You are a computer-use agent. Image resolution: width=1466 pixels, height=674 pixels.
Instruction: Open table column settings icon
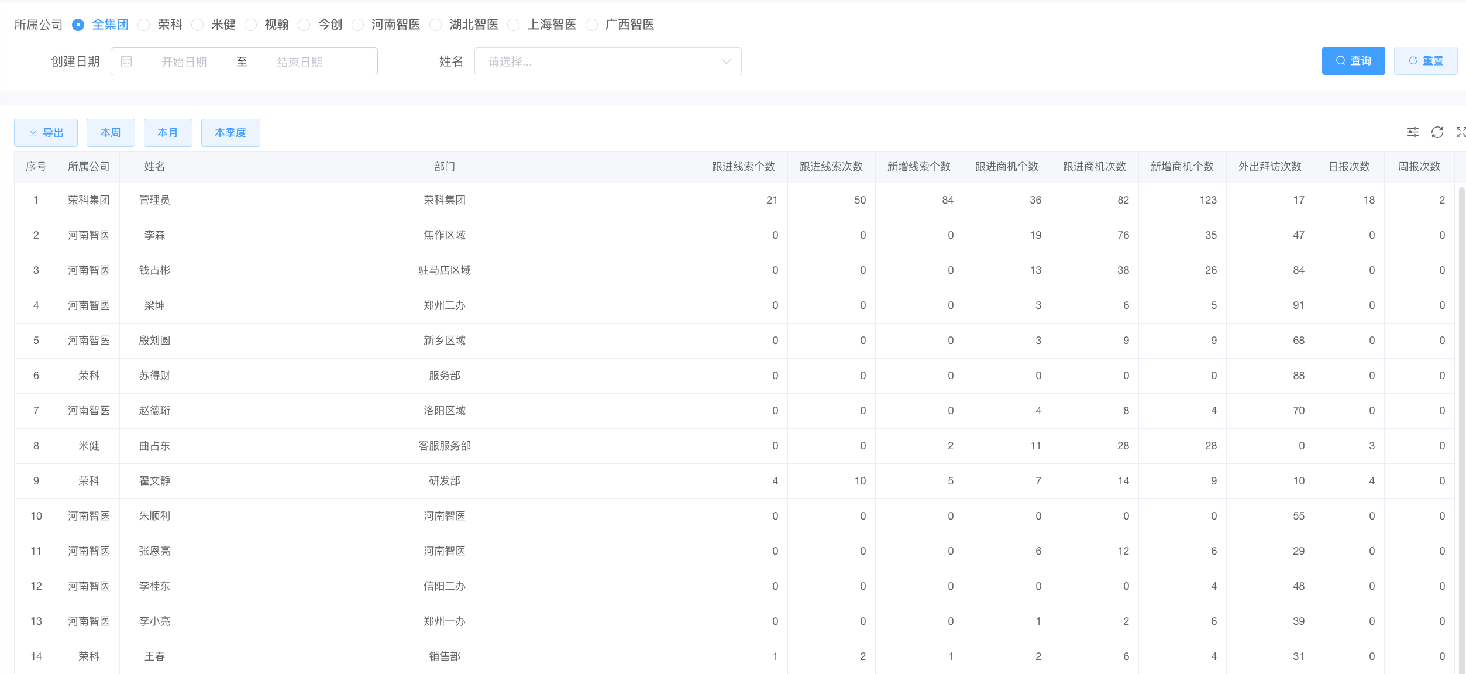click(x=1412, y=132)
